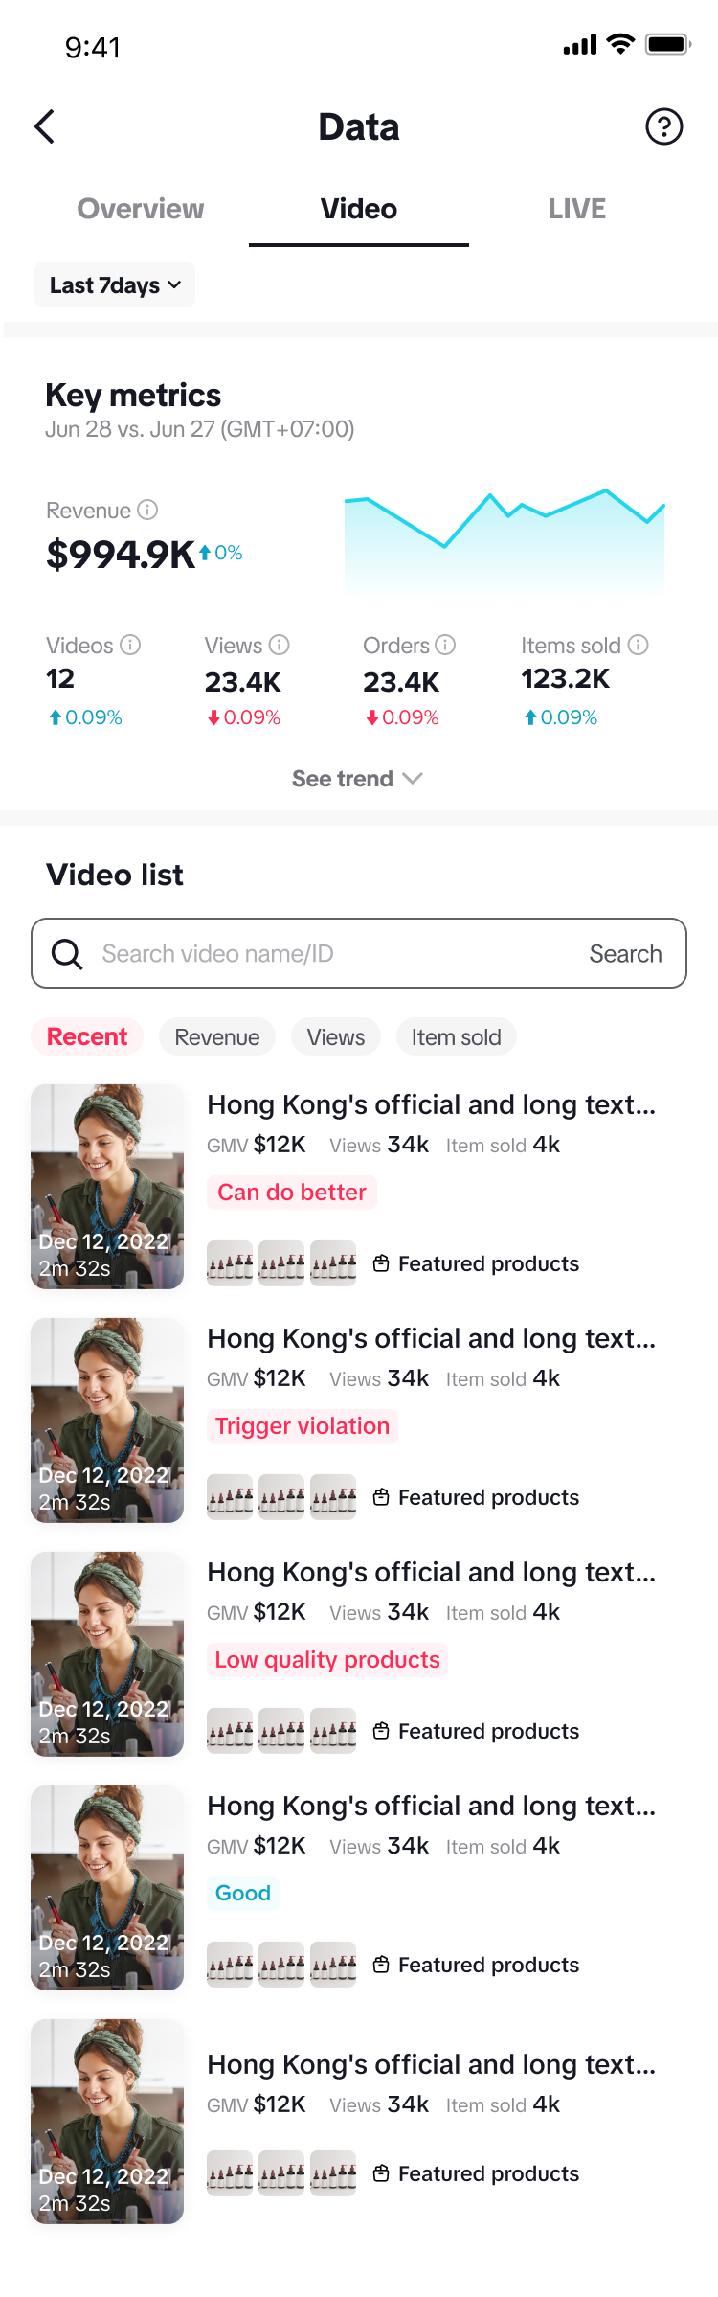Select the Recent sort filter
Image resolution: width=718 pixels, height=2297 pixels.
coord(87,1036)
